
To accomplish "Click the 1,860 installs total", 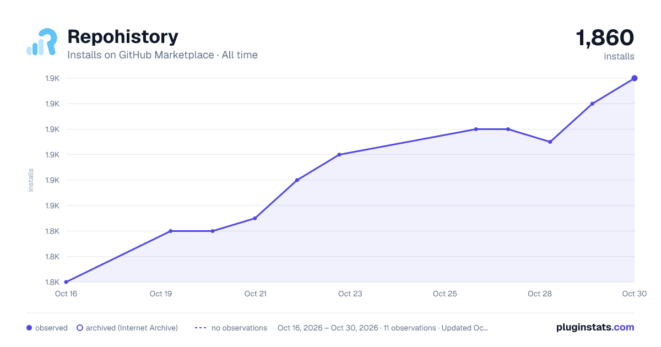I will coord(605,38).
